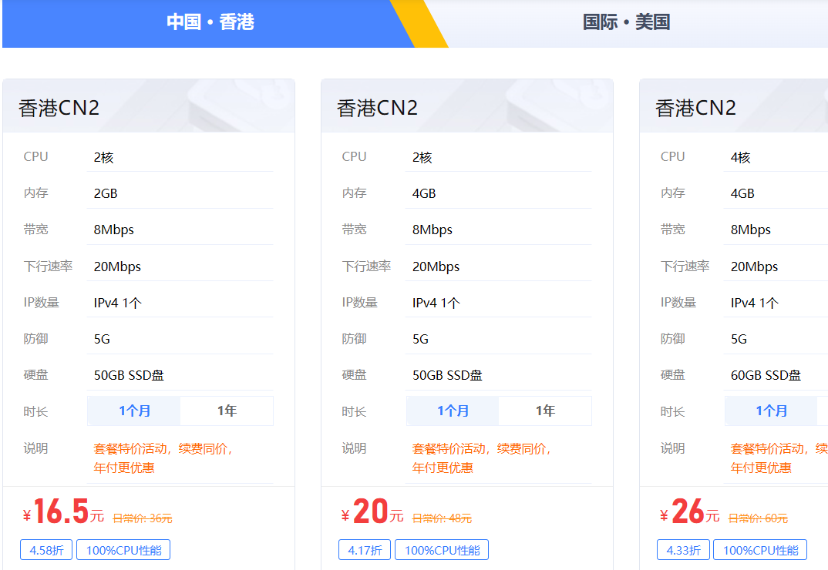Click the crossed-out 日常价 48元 text

click(x=441, y=517)
